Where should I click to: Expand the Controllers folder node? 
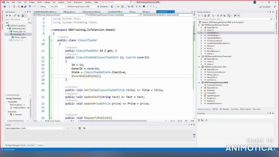(201, 93)
